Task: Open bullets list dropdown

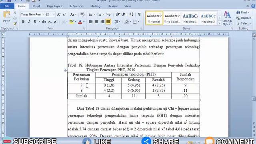Action: pos(94,14)
